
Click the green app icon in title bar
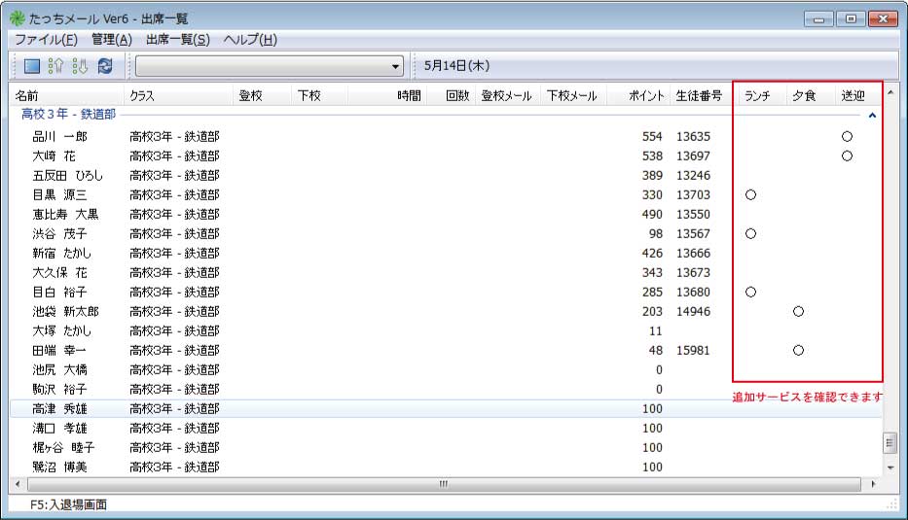tap(17, 19)
